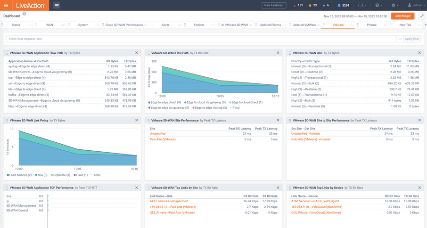Open Fortinet tab options ellipsis
The width and height of the screenshot is (427, 228).
click(213, 25)
